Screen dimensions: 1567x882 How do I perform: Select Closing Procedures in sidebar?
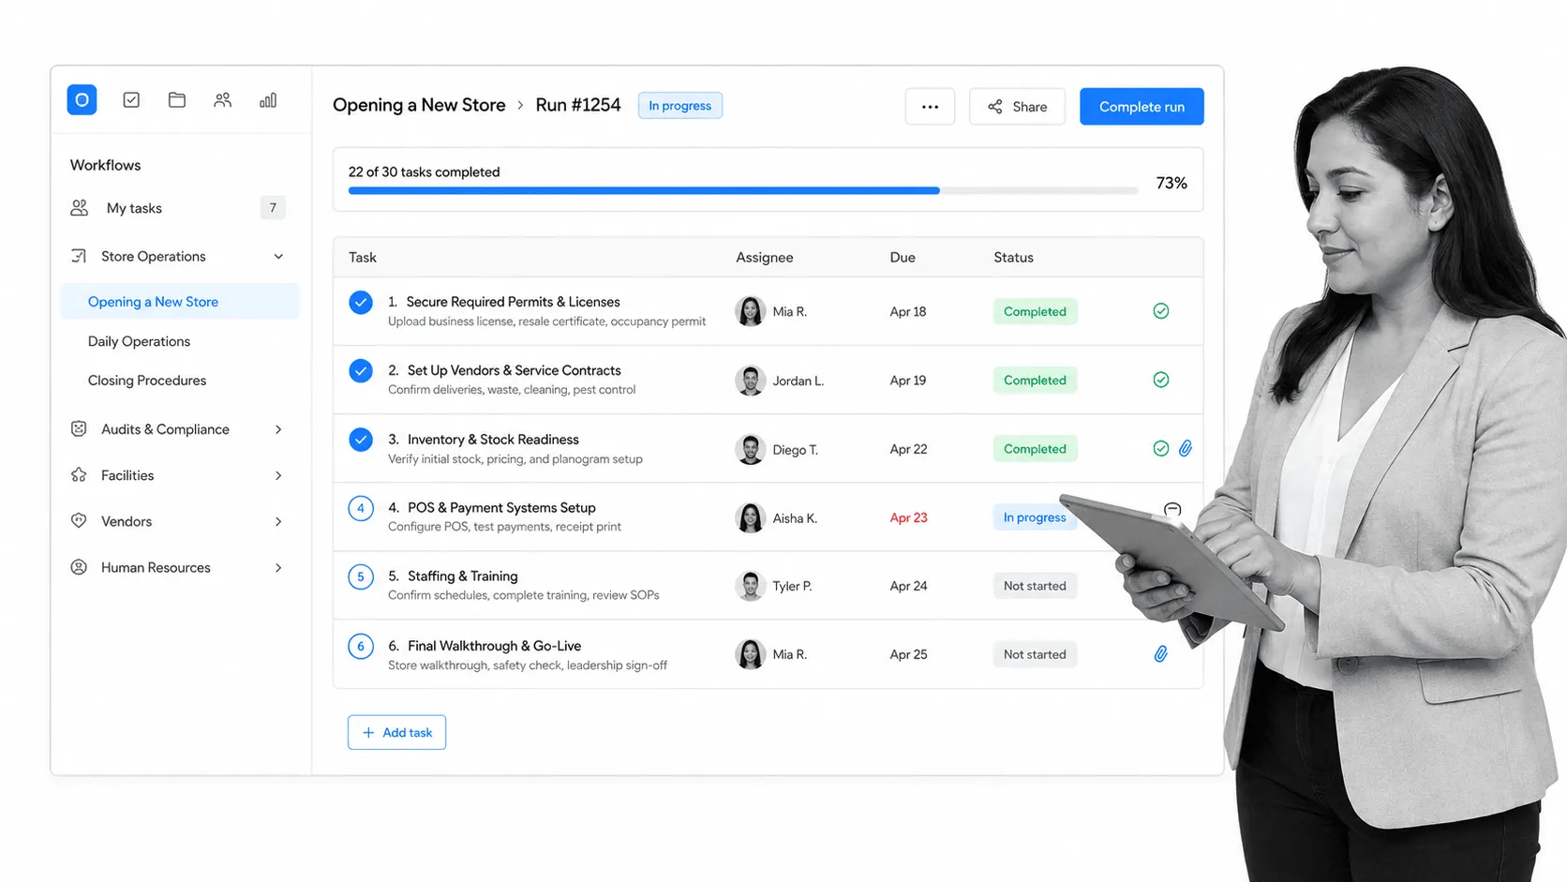[147, 381]
